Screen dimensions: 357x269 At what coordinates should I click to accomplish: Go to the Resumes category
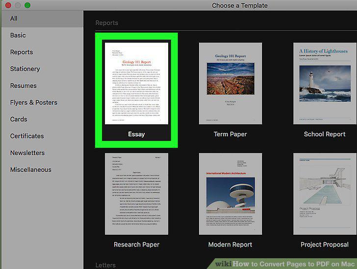[42, 86]
